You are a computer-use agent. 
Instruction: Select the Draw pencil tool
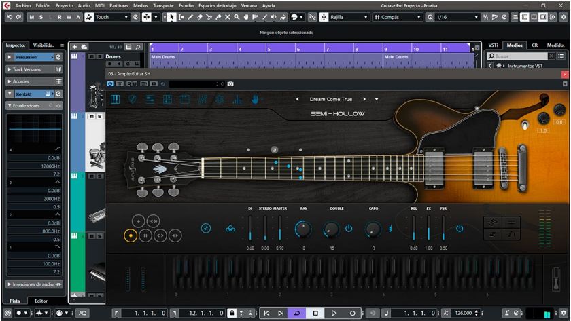click(190, 17)
